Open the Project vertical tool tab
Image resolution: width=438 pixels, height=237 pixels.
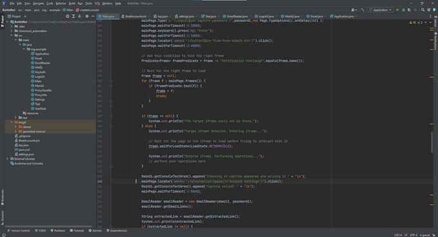click(x=3, y=21)
